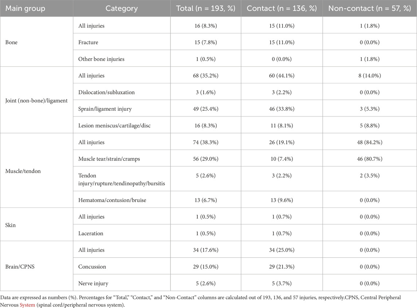Select the Concussion category cell
417x308 pixels.
tap(122, 266)
